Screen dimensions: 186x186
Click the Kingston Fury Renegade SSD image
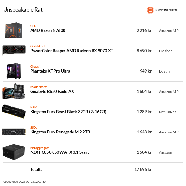tap(14, 132)
